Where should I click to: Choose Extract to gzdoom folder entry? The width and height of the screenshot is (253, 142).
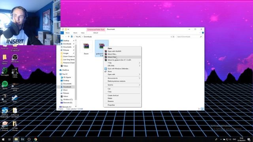(123, 60)
